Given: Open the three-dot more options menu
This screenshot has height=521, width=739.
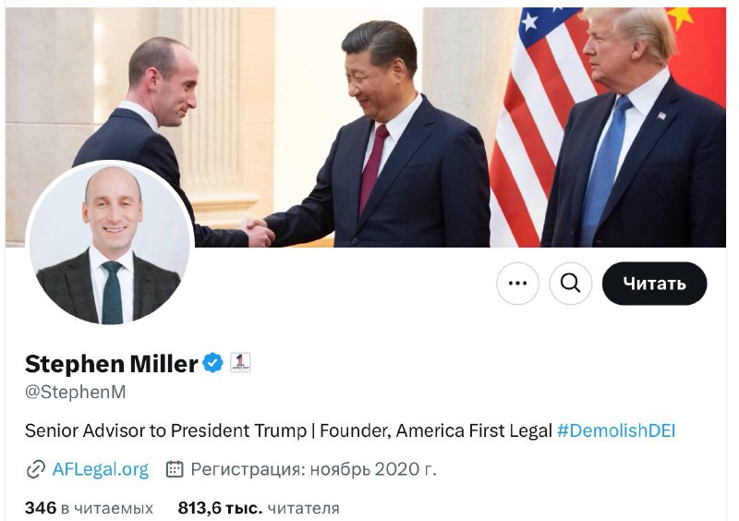Looking at the screenshot, I should (x=517, y=284).
